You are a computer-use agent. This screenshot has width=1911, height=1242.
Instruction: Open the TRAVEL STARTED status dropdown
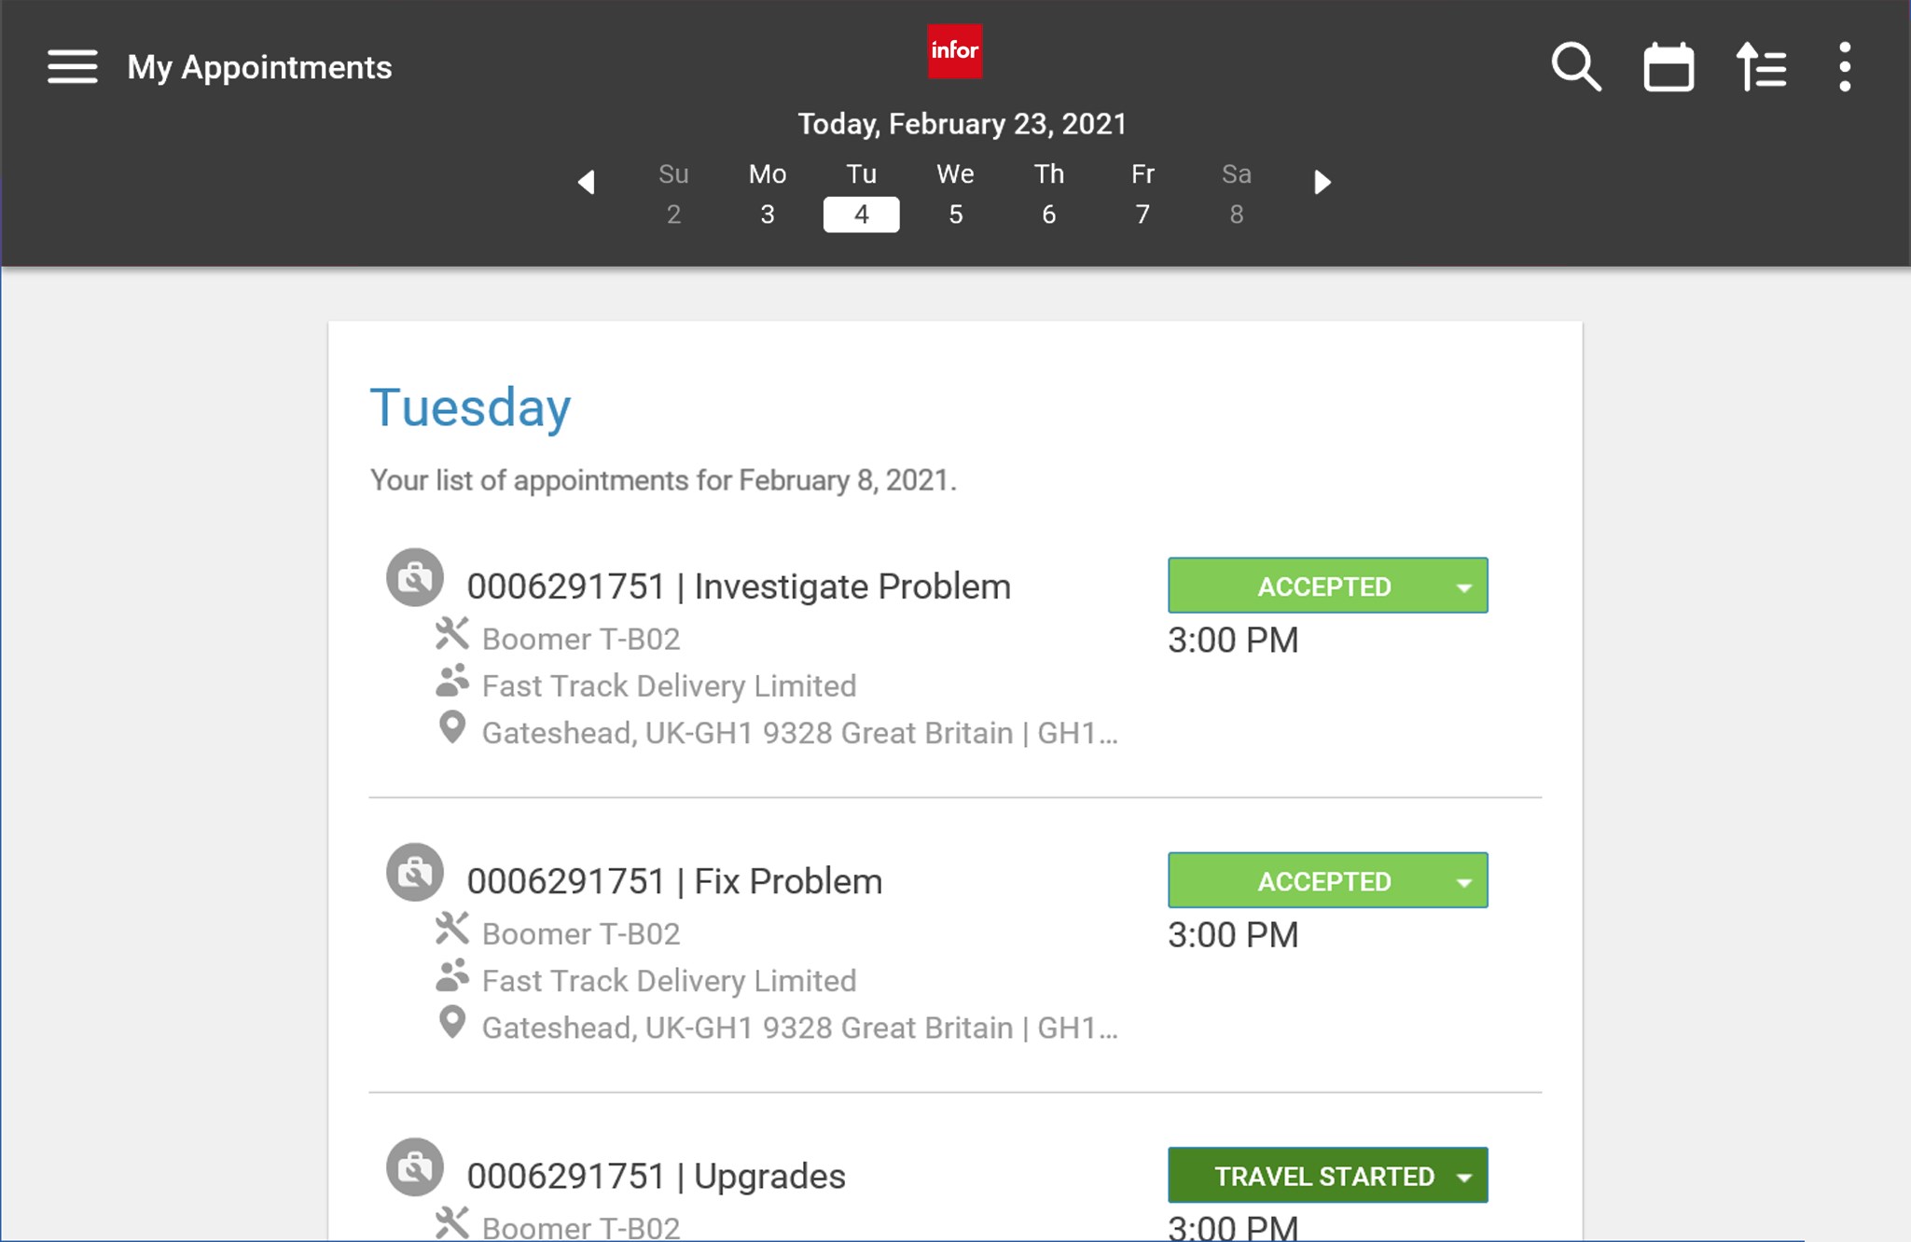[x=1463, y=1176]
